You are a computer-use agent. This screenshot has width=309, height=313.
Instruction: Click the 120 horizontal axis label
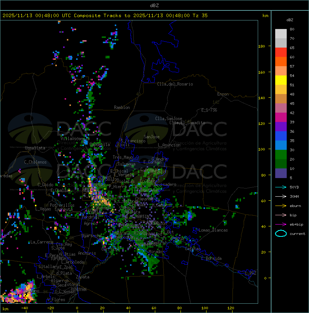231,308
